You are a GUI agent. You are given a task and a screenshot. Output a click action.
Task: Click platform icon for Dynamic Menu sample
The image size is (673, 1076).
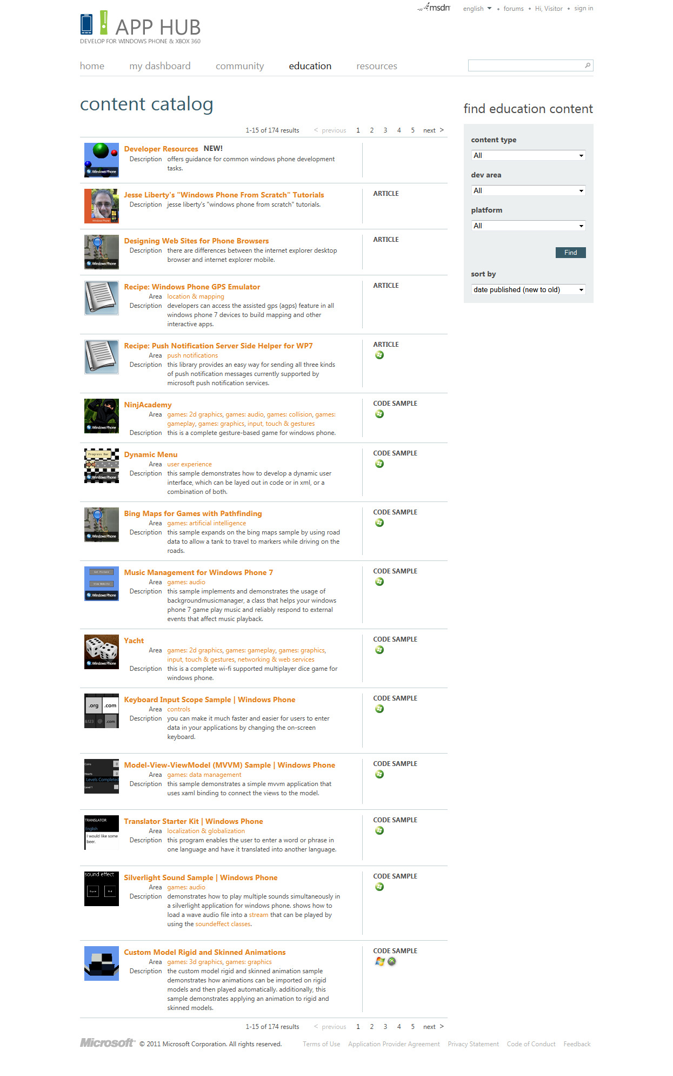pyautogui.click(x=379, y=464)
